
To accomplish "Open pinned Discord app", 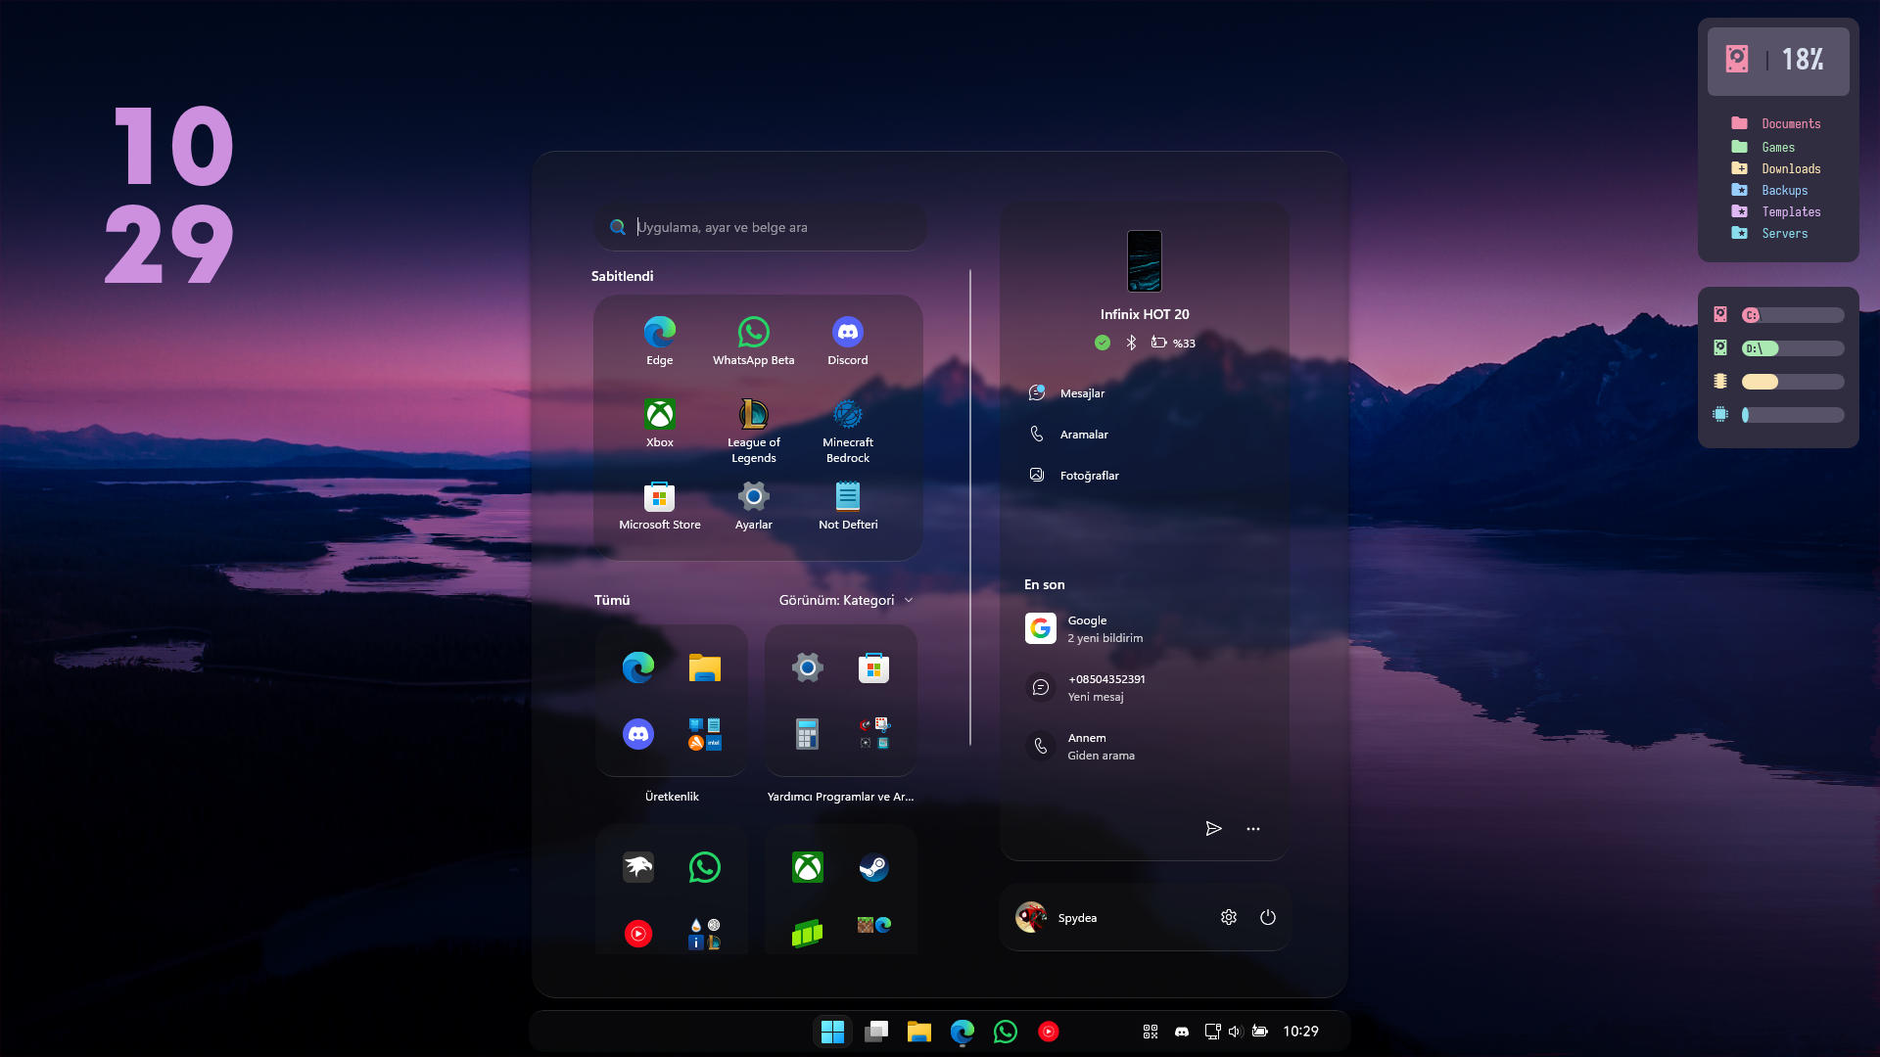I will pos(847,342).
